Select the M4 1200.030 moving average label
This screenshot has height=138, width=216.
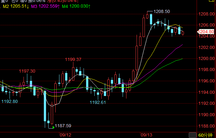(x=76, y=6)
